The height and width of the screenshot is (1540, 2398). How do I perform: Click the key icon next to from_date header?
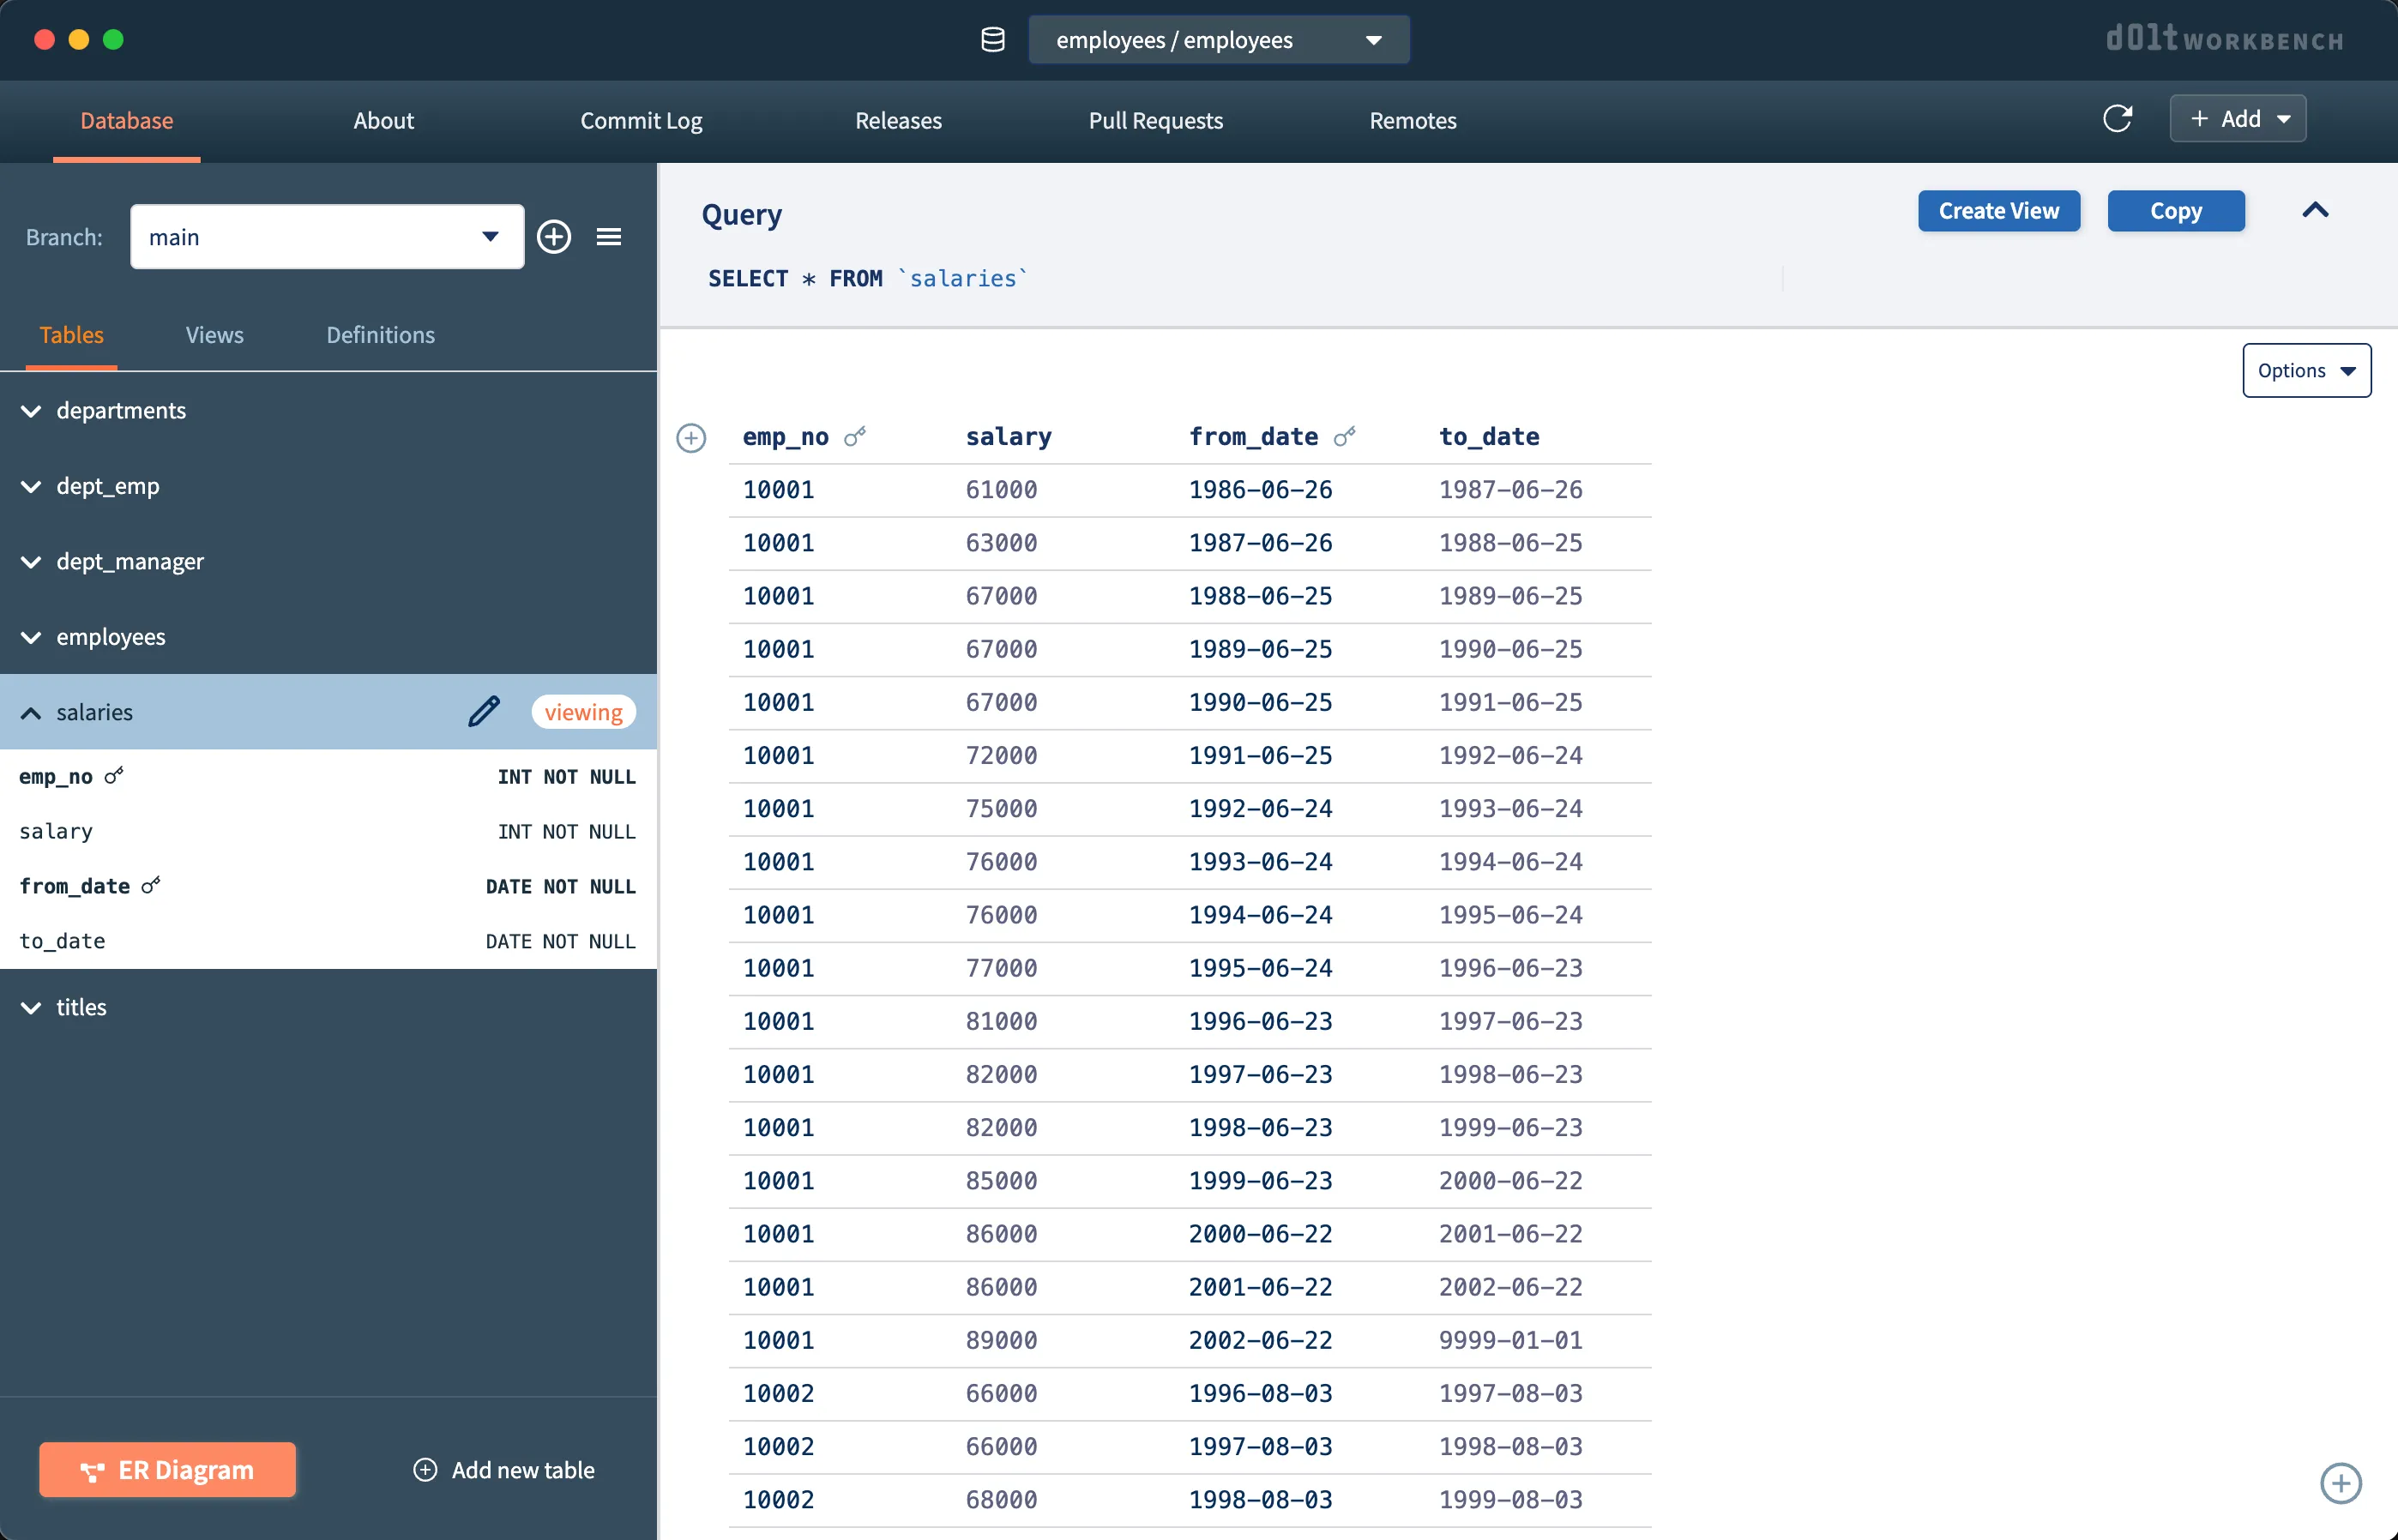point(1345,436)
